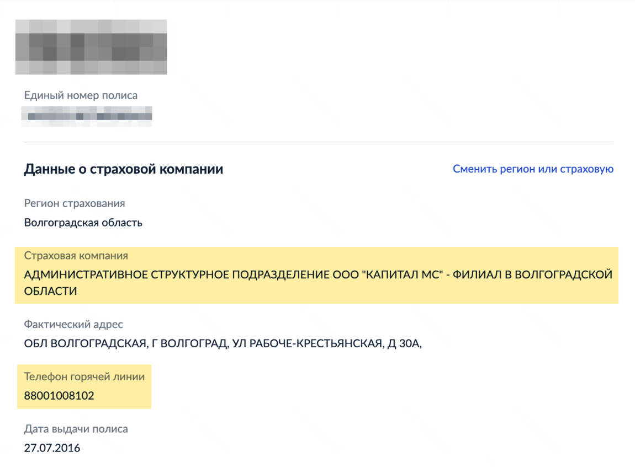
Task: Click the highlighted phone number block
Action: point(83,386)
